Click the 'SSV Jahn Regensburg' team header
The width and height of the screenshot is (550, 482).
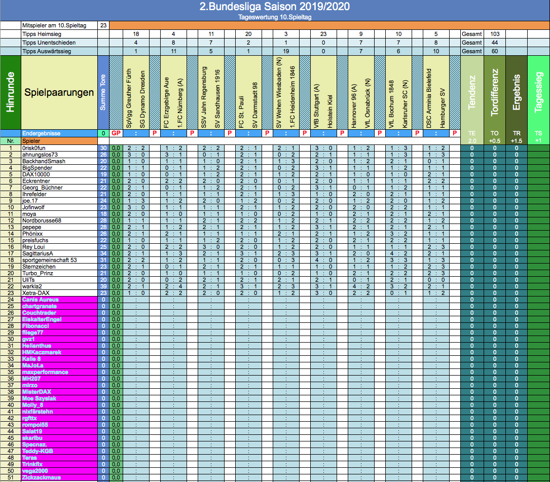[204, 97]
